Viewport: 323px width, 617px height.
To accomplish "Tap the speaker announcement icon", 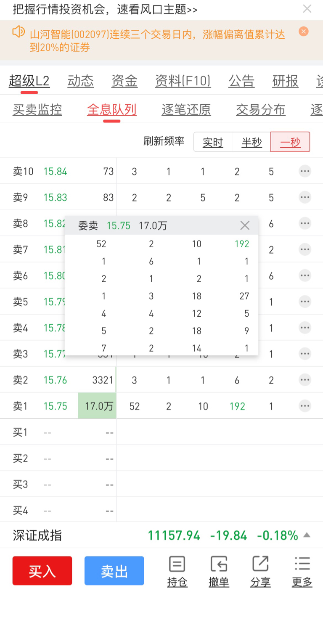I will point(19,32).
